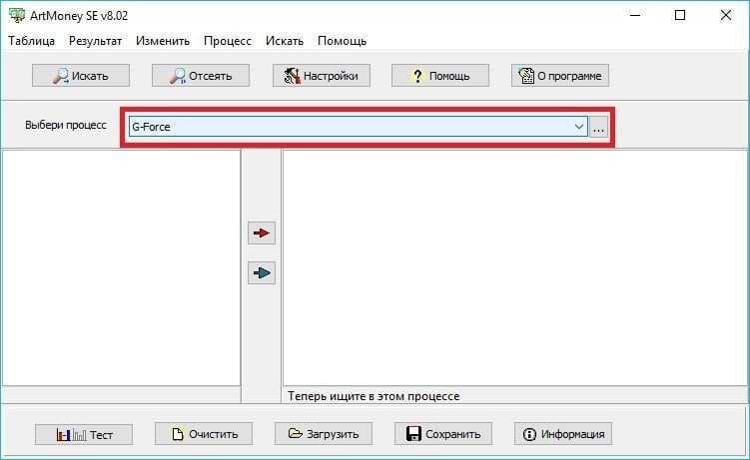Viewport: 750px width, 460px height.
Task: Click inside the right table pane
Action: coord(515,267)
